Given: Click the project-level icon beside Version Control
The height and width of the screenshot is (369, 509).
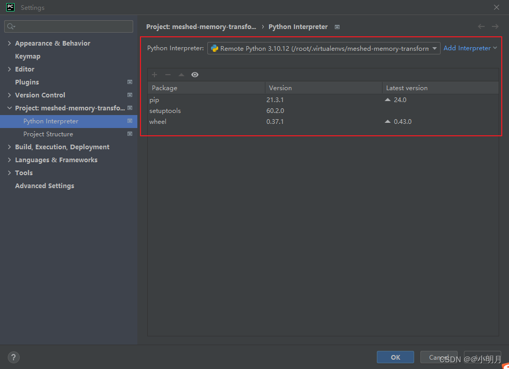Looking at the screenshot, I should click(x=130, y=95).
